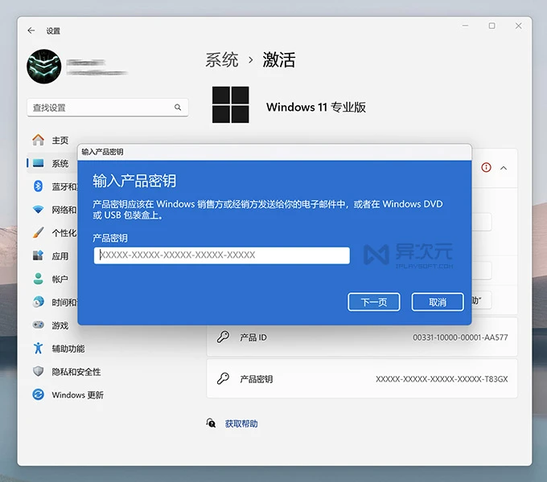The image size is (547, 482).
Task: Select 主页 in the sidebar
Action: click(60, 141)
